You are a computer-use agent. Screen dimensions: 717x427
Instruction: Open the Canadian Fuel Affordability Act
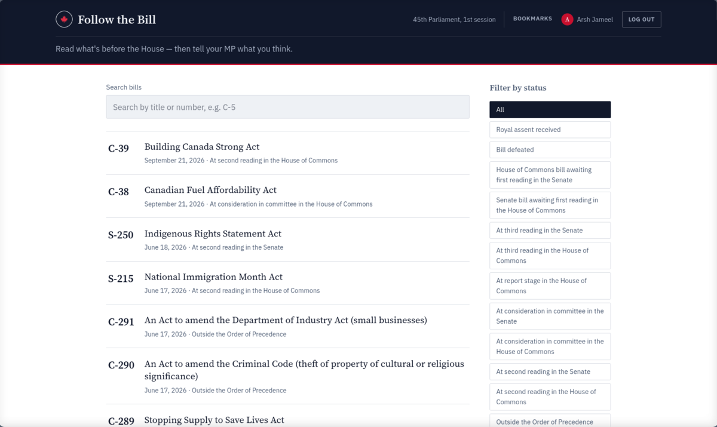pyautogui.click(x=287, y=196)
